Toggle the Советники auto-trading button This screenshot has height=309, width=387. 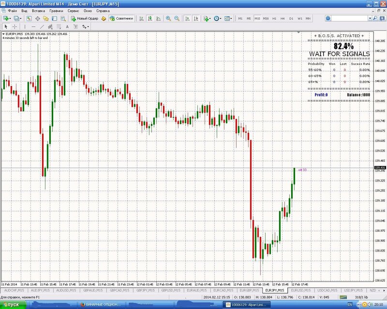pyautogui.click(x=121, y=18)
